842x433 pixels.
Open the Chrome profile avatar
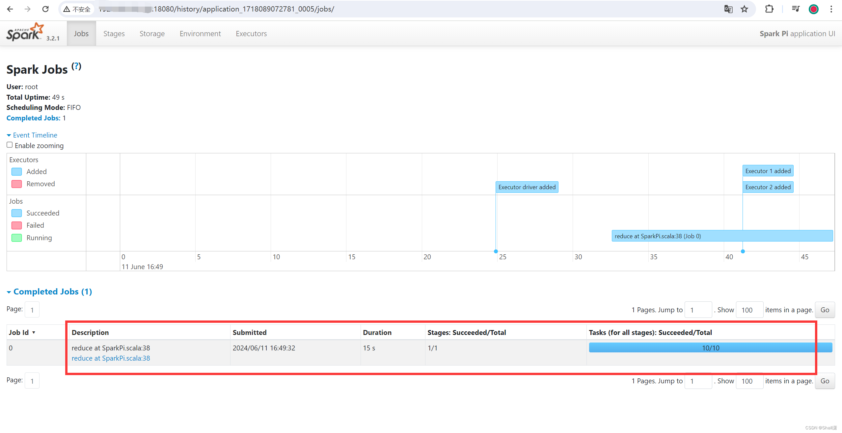814,9
